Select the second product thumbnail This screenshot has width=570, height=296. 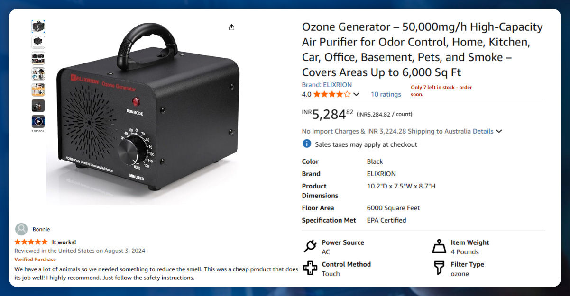click(x=38, y=42)
